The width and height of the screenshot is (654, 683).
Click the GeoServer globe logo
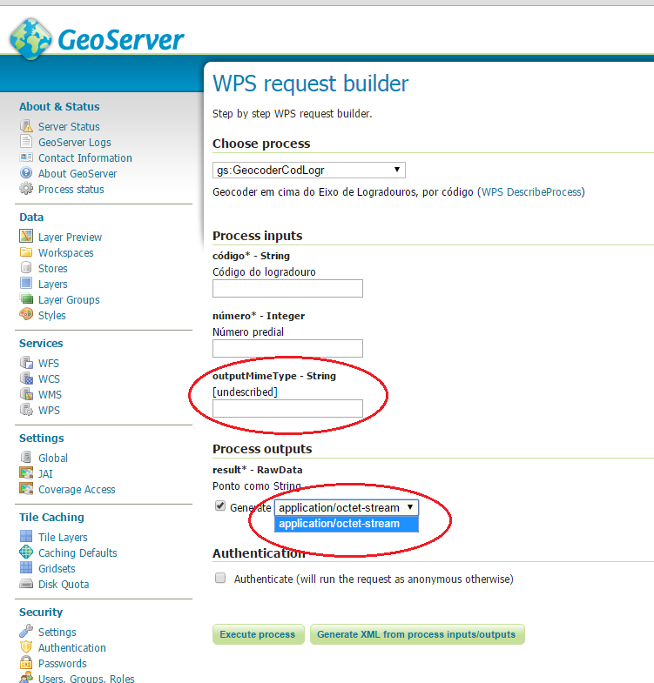(30, 39)
